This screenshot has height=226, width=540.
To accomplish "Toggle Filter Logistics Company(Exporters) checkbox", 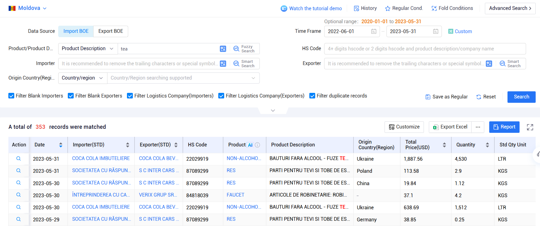I will pos(221,96).
